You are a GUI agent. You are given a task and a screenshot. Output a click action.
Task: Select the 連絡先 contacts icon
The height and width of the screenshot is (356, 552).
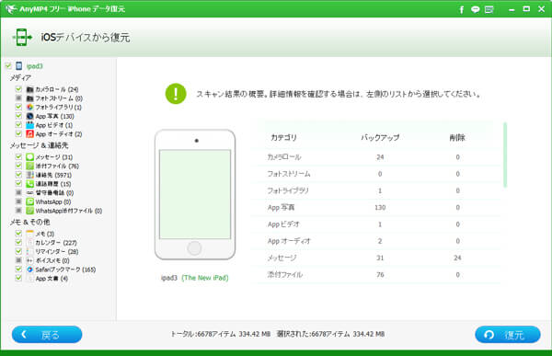tap(30, 175)
